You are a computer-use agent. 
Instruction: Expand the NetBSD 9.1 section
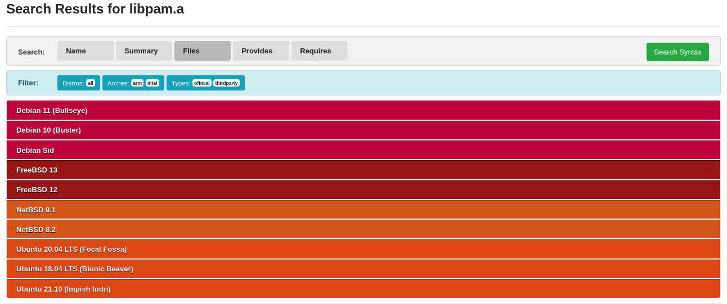tap(363, 210)
